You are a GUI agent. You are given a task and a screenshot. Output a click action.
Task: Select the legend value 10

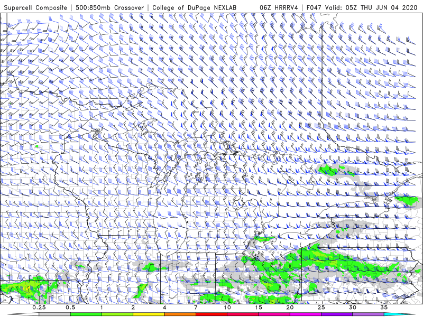pyautogui.click(x=227, y=307)
